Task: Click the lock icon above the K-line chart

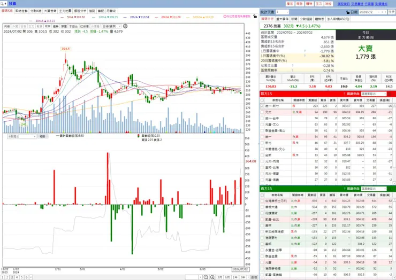Action: [x=255, y=16]
